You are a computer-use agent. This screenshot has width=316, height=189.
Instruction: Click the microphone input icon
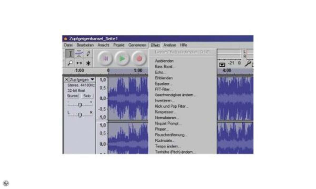(x=248, y=63)
